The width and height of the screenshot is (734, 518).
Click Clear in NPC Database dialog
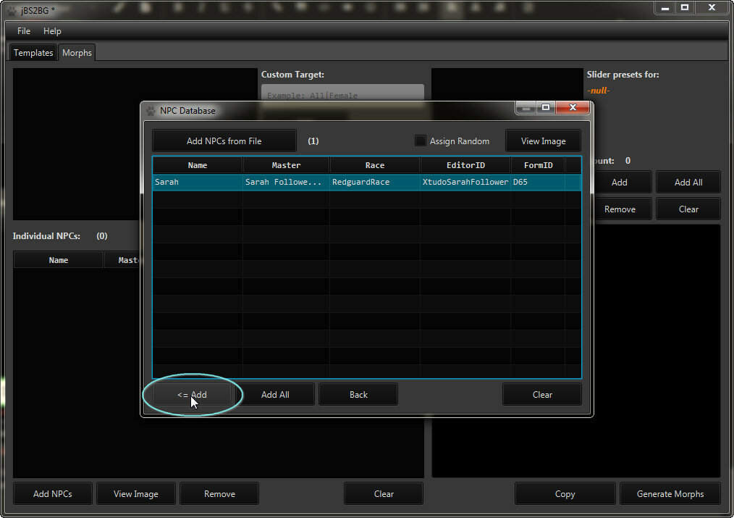click(542, 394)
